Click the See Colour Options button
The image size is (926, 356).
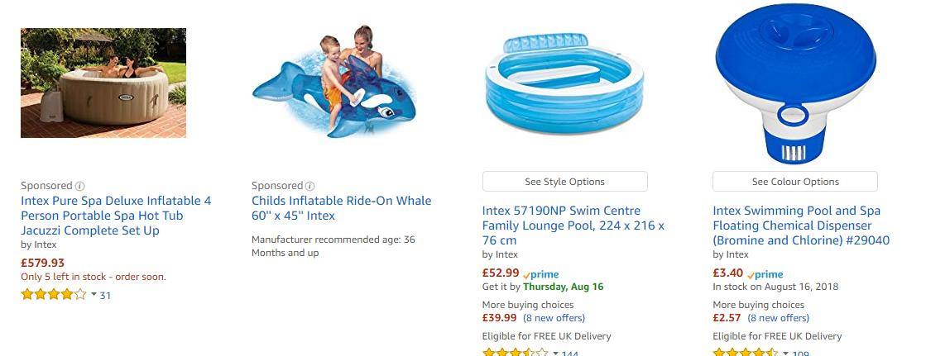tap(795, 182)
